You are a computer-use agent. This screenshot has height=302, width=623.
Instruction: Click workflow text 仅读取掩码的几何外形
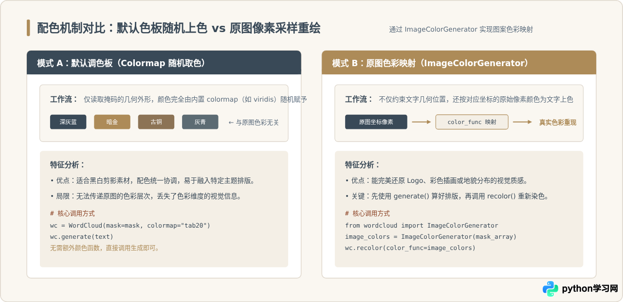coord(195,99)
